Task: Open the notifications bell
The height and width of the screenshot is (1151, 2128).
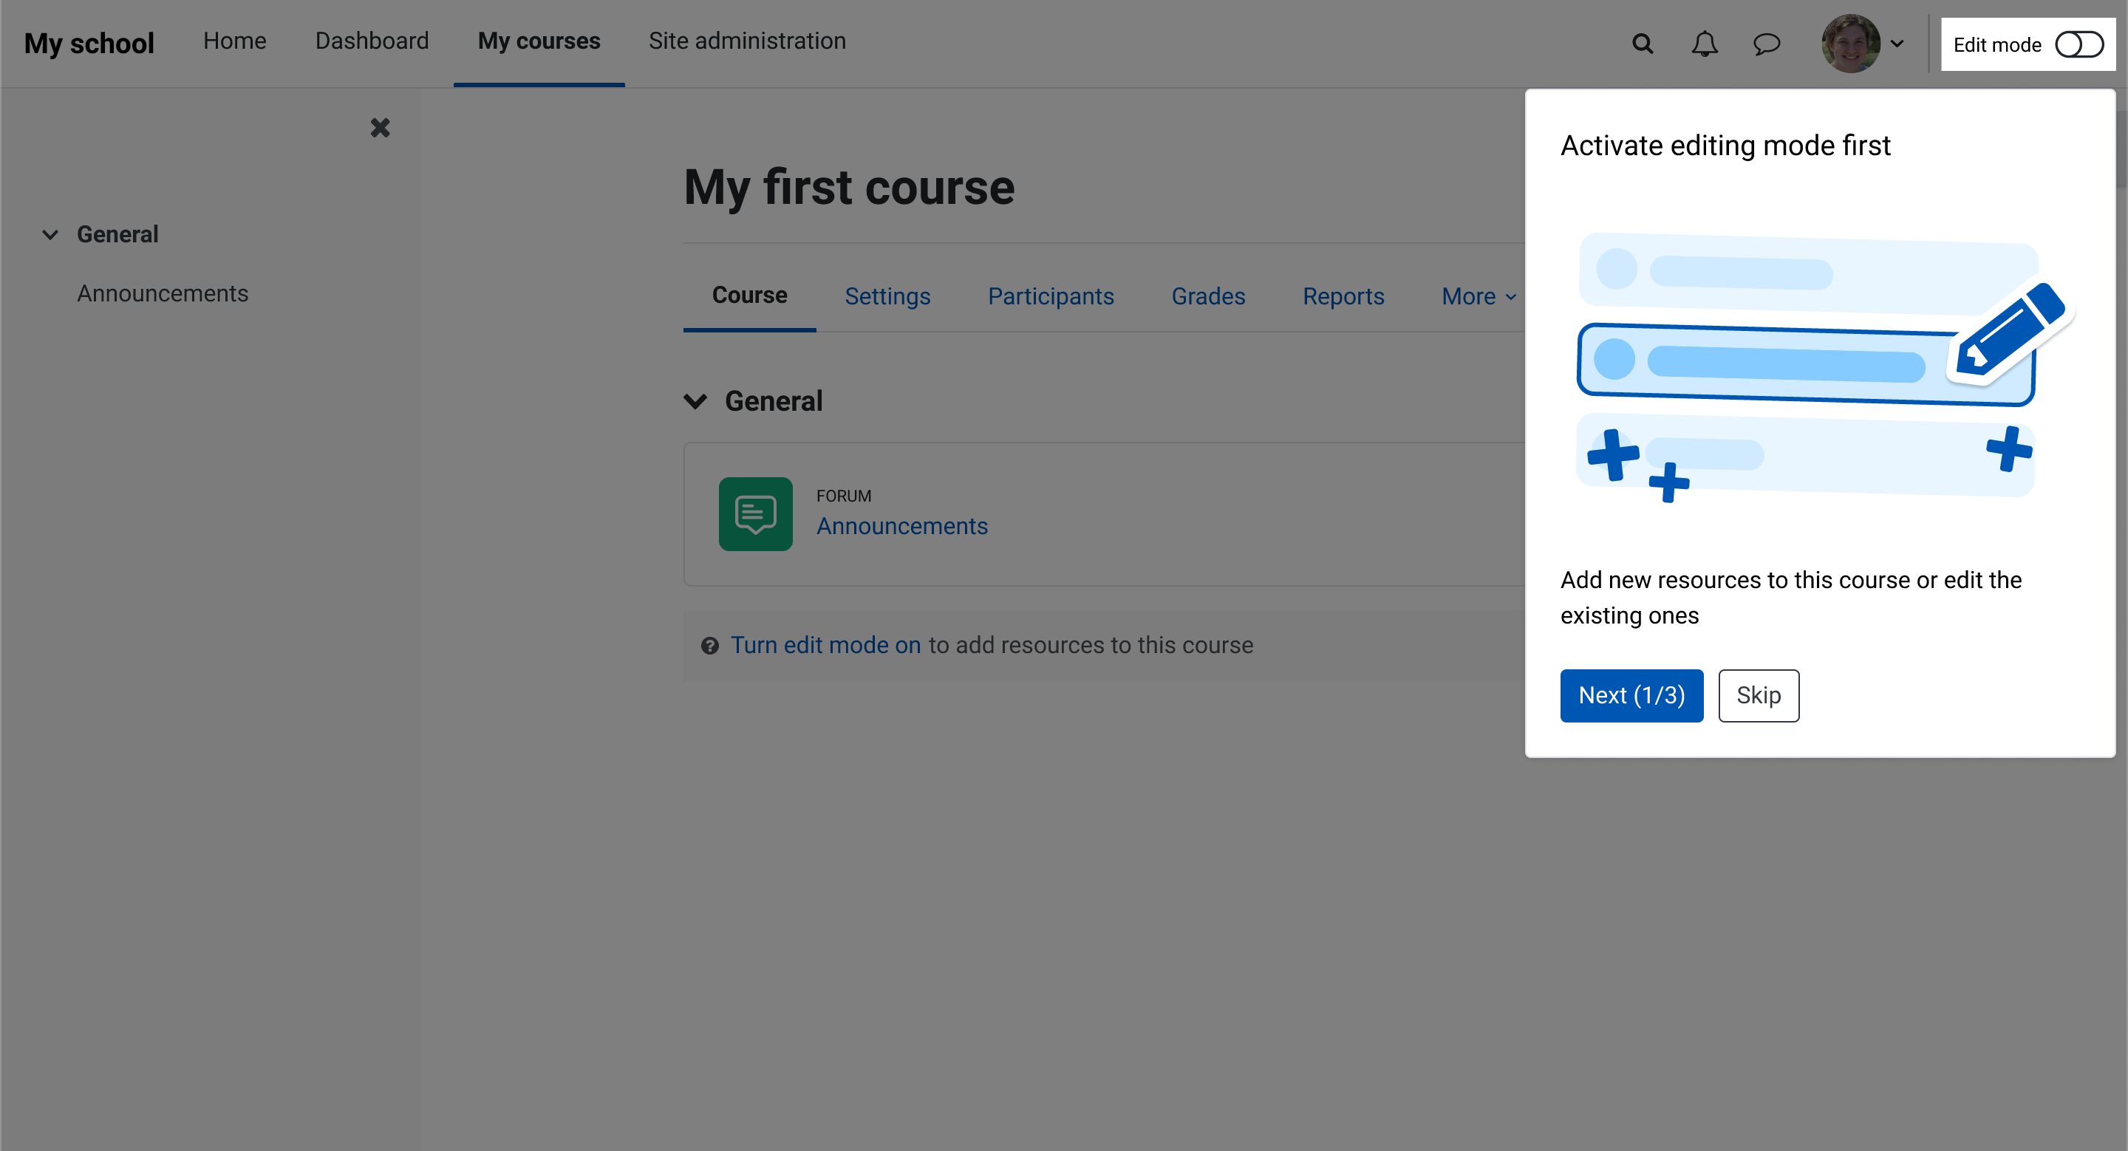Action: point(1704,44)
